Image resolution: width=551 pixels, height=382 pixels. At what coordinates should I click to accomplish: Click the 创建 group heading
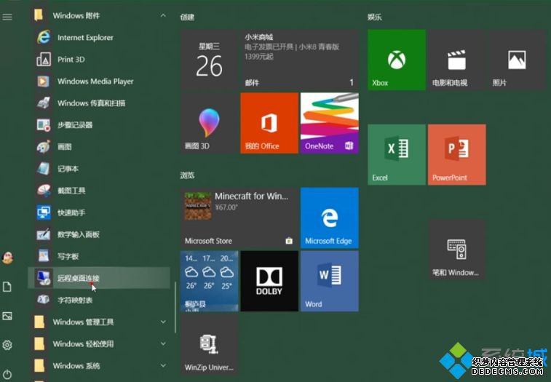point(187,17)
